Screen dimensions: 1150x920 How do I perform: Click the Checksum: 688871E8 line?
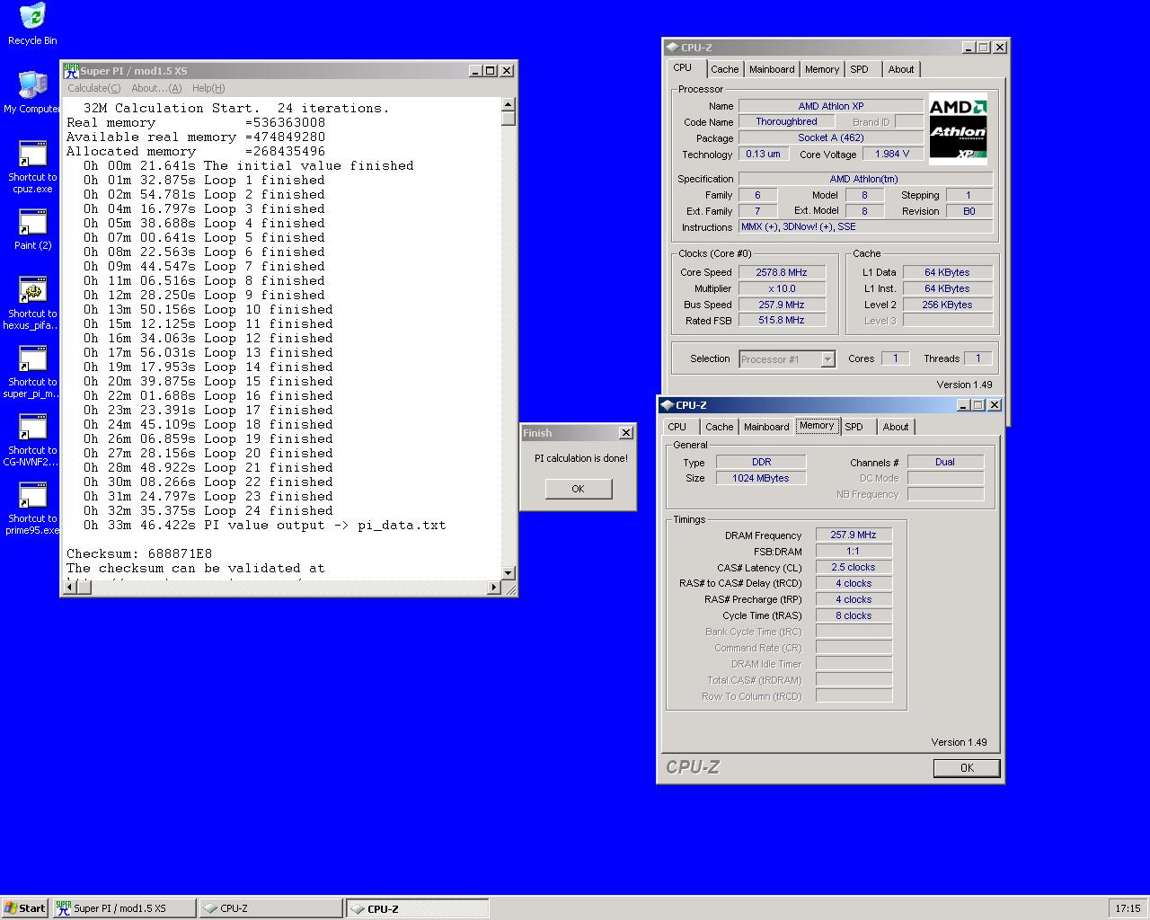coord(139,553)
